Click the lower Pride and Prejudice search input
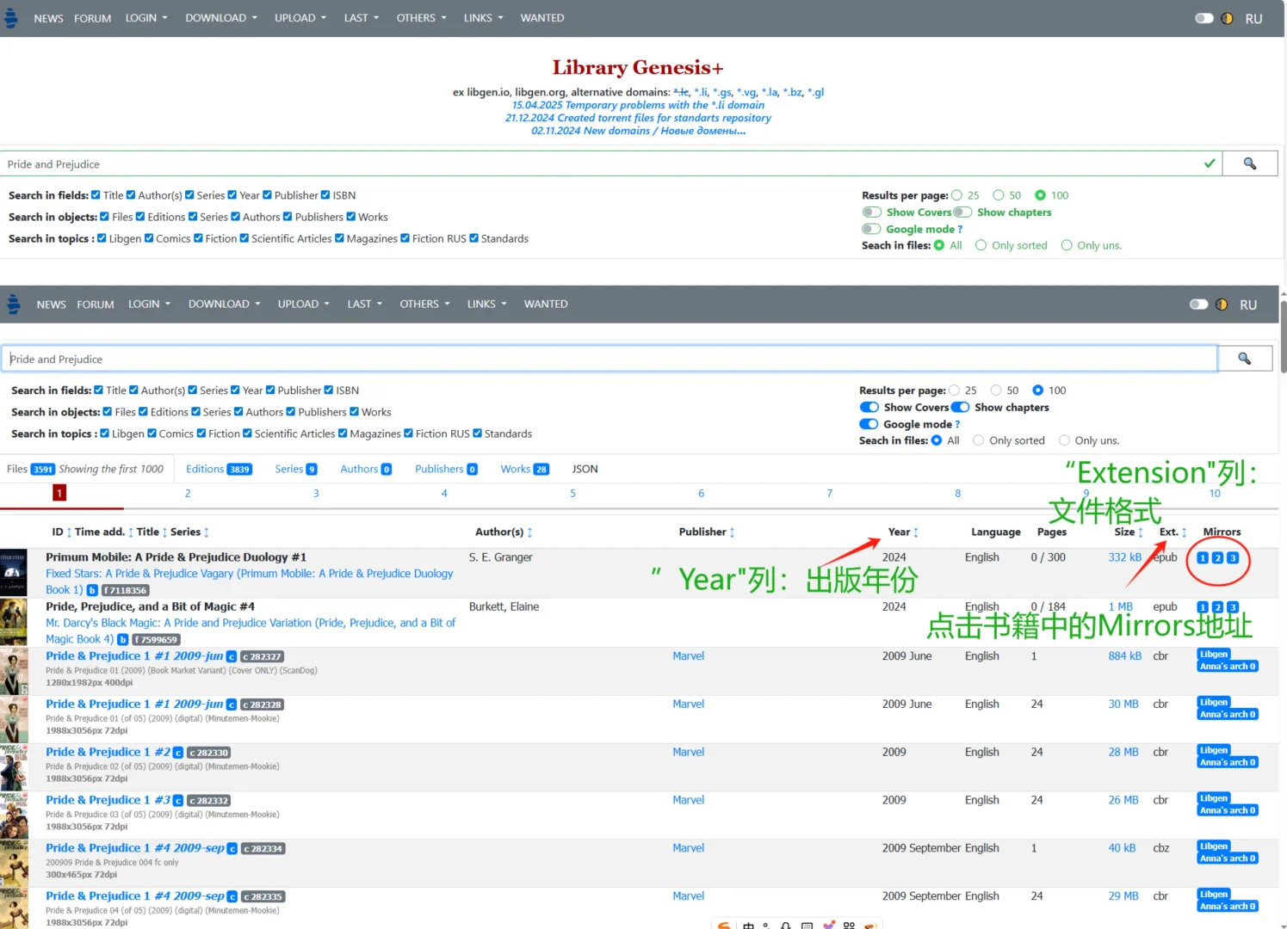 (609, 359)
